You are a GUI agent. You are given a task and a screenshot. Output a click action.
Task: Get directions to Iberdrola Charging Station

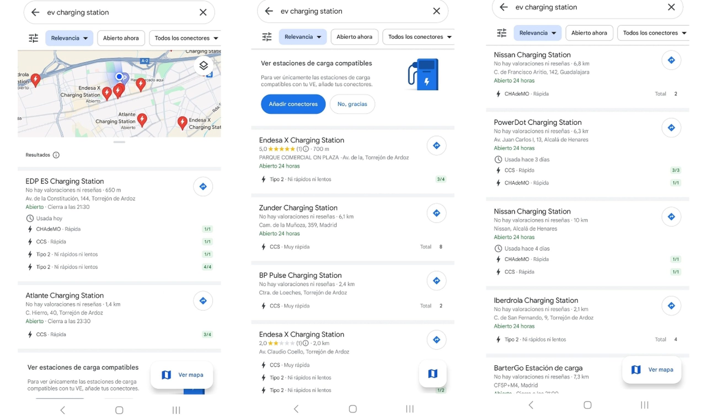tap(671, 306)
